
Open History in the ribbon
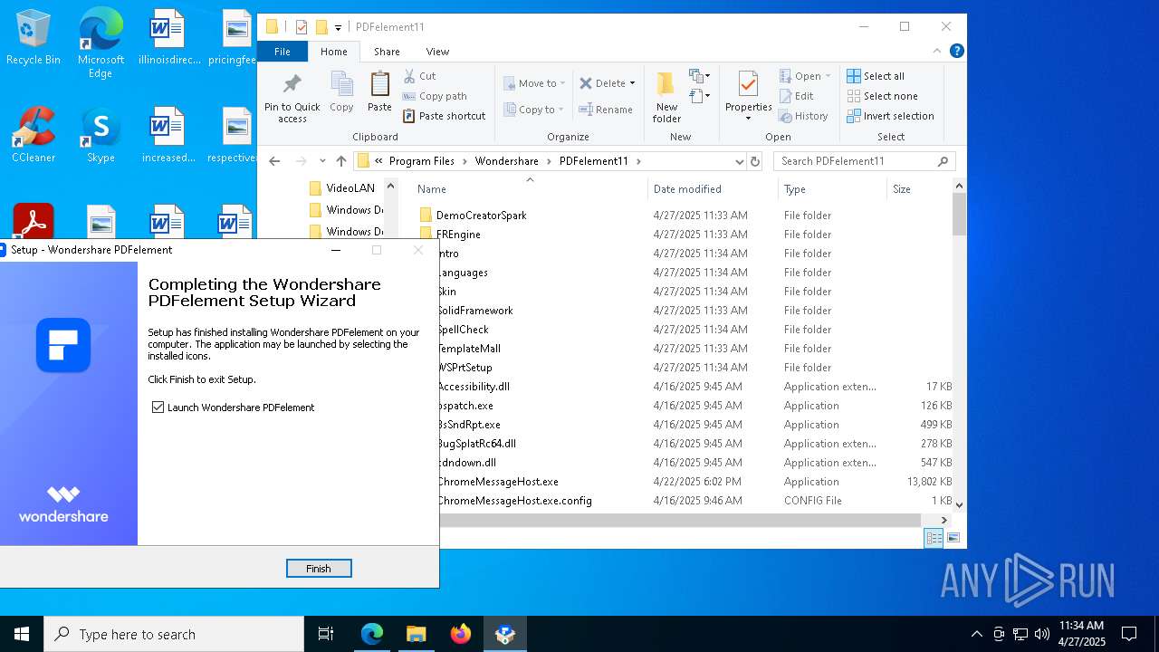[803, 116]
